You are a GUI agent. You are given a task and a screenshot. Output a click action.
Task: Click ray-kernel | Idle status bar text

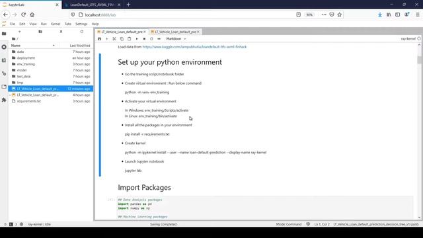tap(39, 224)
